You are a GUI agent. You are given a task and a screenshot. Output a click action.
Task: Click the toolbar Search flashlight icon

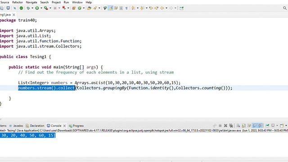pos(105,8)
